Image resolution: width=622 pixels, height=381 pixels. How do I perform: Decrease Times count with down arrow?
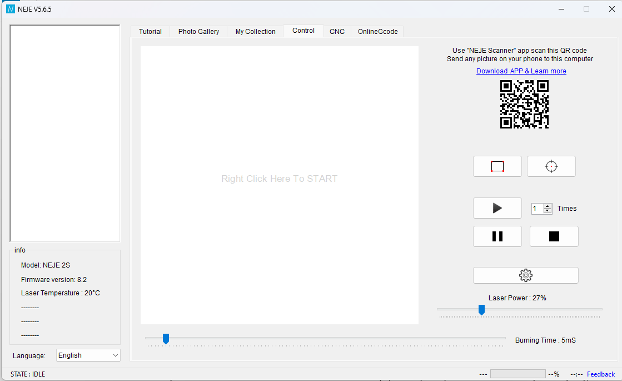point(548,211)
